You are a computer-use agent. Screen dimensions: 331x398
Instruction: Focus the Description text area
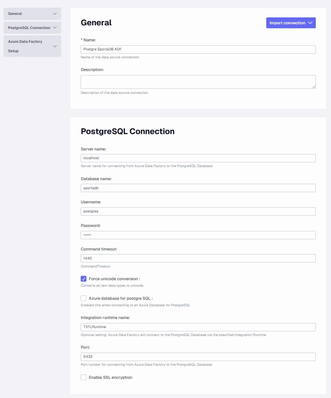[x=198, y=82]
